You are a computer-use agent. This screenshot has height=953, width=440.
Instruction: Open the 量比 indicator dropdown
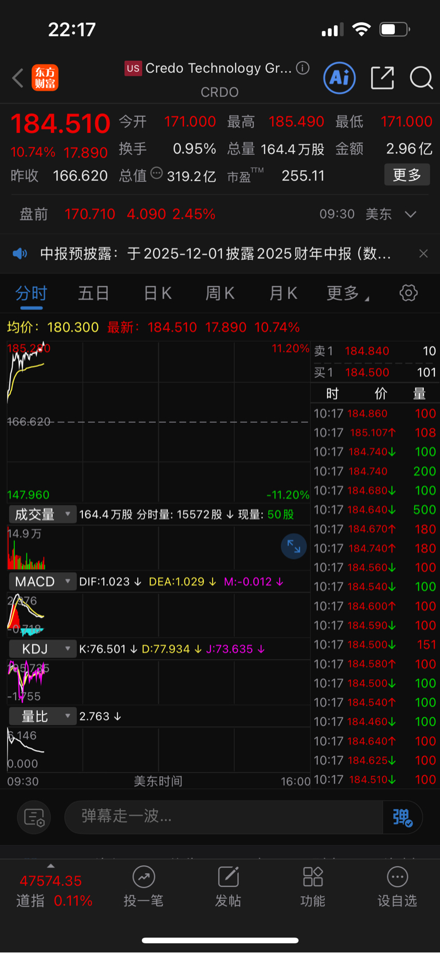[x=42, y=716]
